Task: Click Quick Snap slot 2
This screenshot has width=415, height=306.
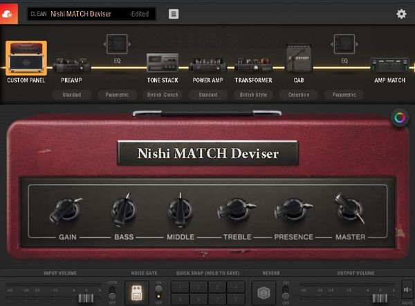Action: pyautogui.click(x=199, y=287)
